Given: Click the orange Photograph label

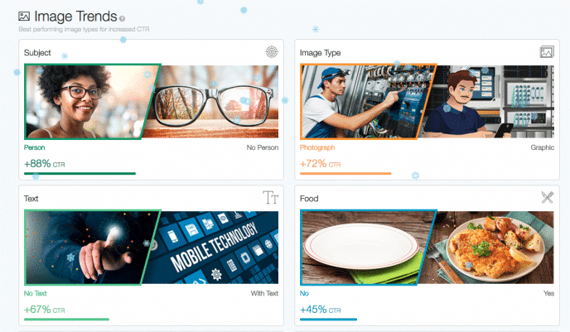Looking at the screenshot, I should [317, 147].
